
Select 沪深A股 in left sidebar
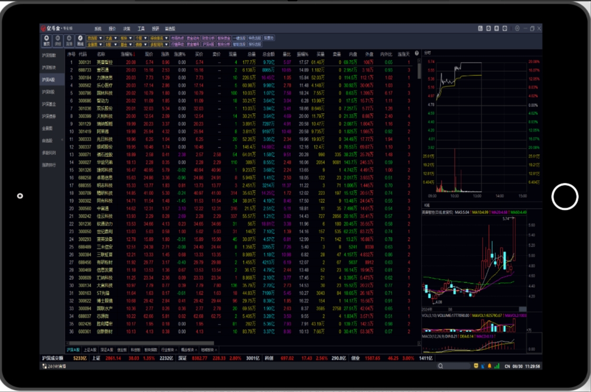point(49,80)
